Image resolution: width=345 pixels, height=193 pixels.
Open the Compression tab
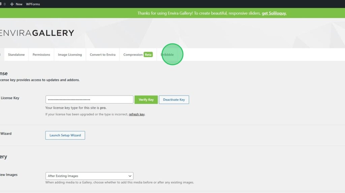(x=133, y=55)
